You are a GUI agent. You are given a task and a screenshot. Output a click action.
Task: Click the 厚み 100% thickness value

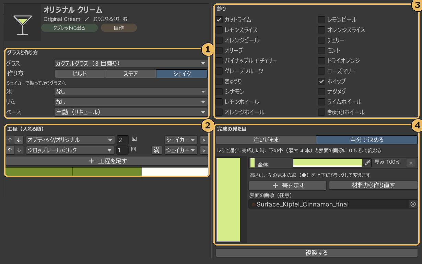pos(387,162)
